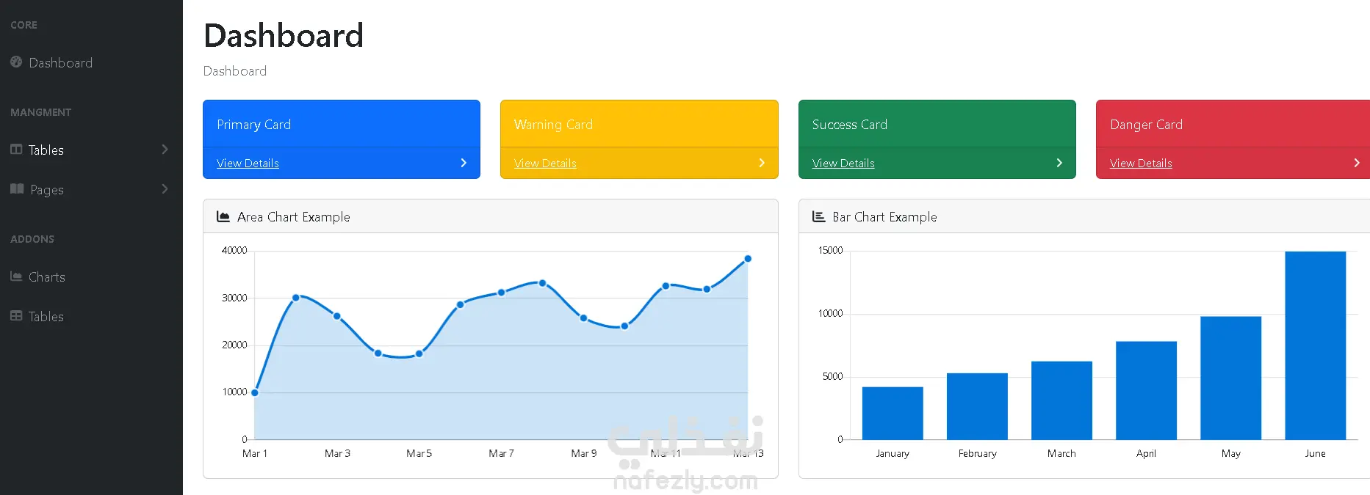This screenshot has height=495, width=1370.
Task: Click the Tables grid icon under Addons
Action: tap(16, 316)
